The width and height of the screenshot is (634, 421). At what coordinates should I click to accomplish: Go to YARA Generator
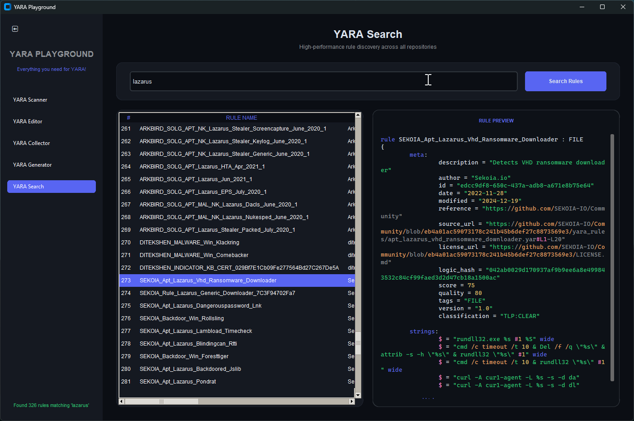tap(33, 165)
